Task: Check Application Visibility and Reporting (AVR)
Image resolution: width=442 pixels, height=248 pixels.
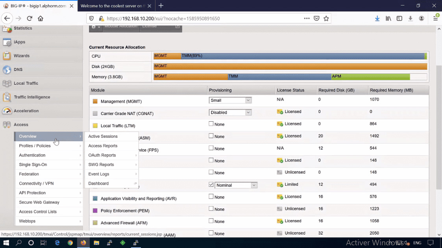Action: pos(211,197)
